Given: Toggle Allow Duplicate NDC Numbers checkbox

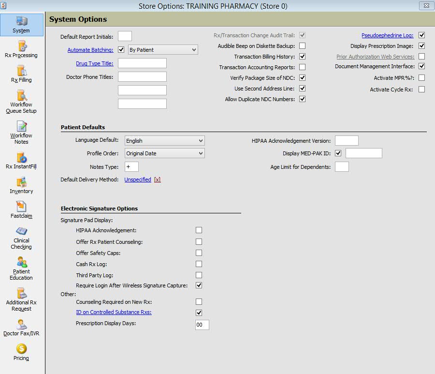Looking at the screenshot, I should pyautogui.click(x=303, y=99).
